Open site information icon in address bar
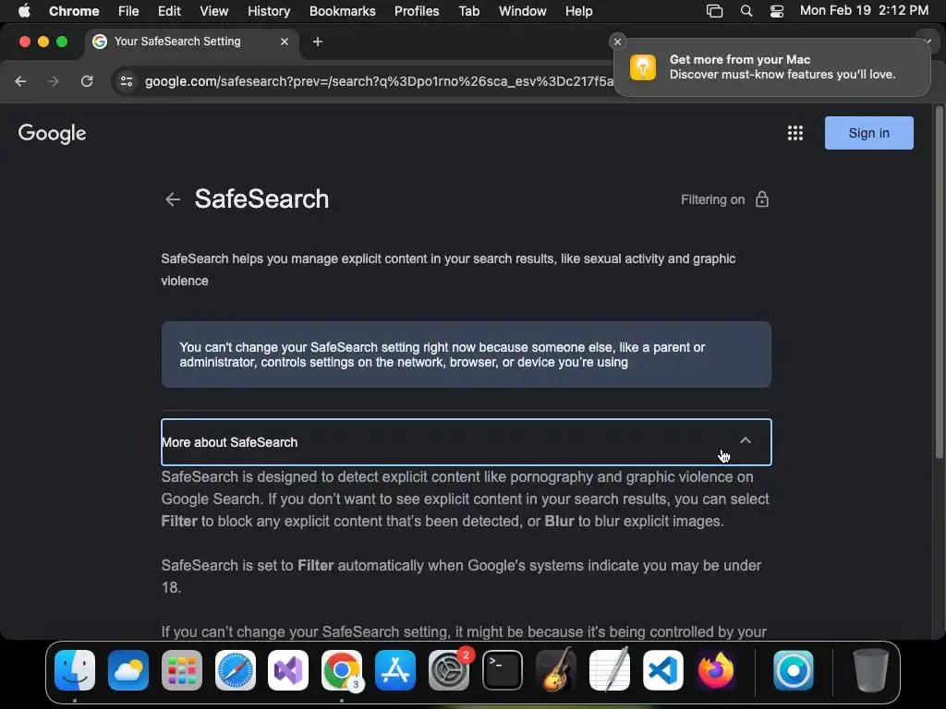Screen dimensions: 946x709 [x=126, y=81]
